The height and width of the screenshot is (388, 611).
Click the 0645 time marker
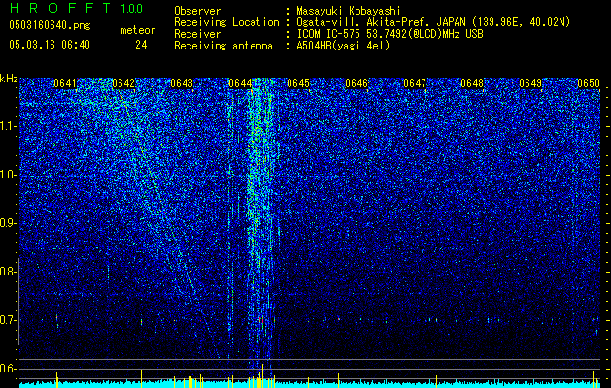(298, 83)
